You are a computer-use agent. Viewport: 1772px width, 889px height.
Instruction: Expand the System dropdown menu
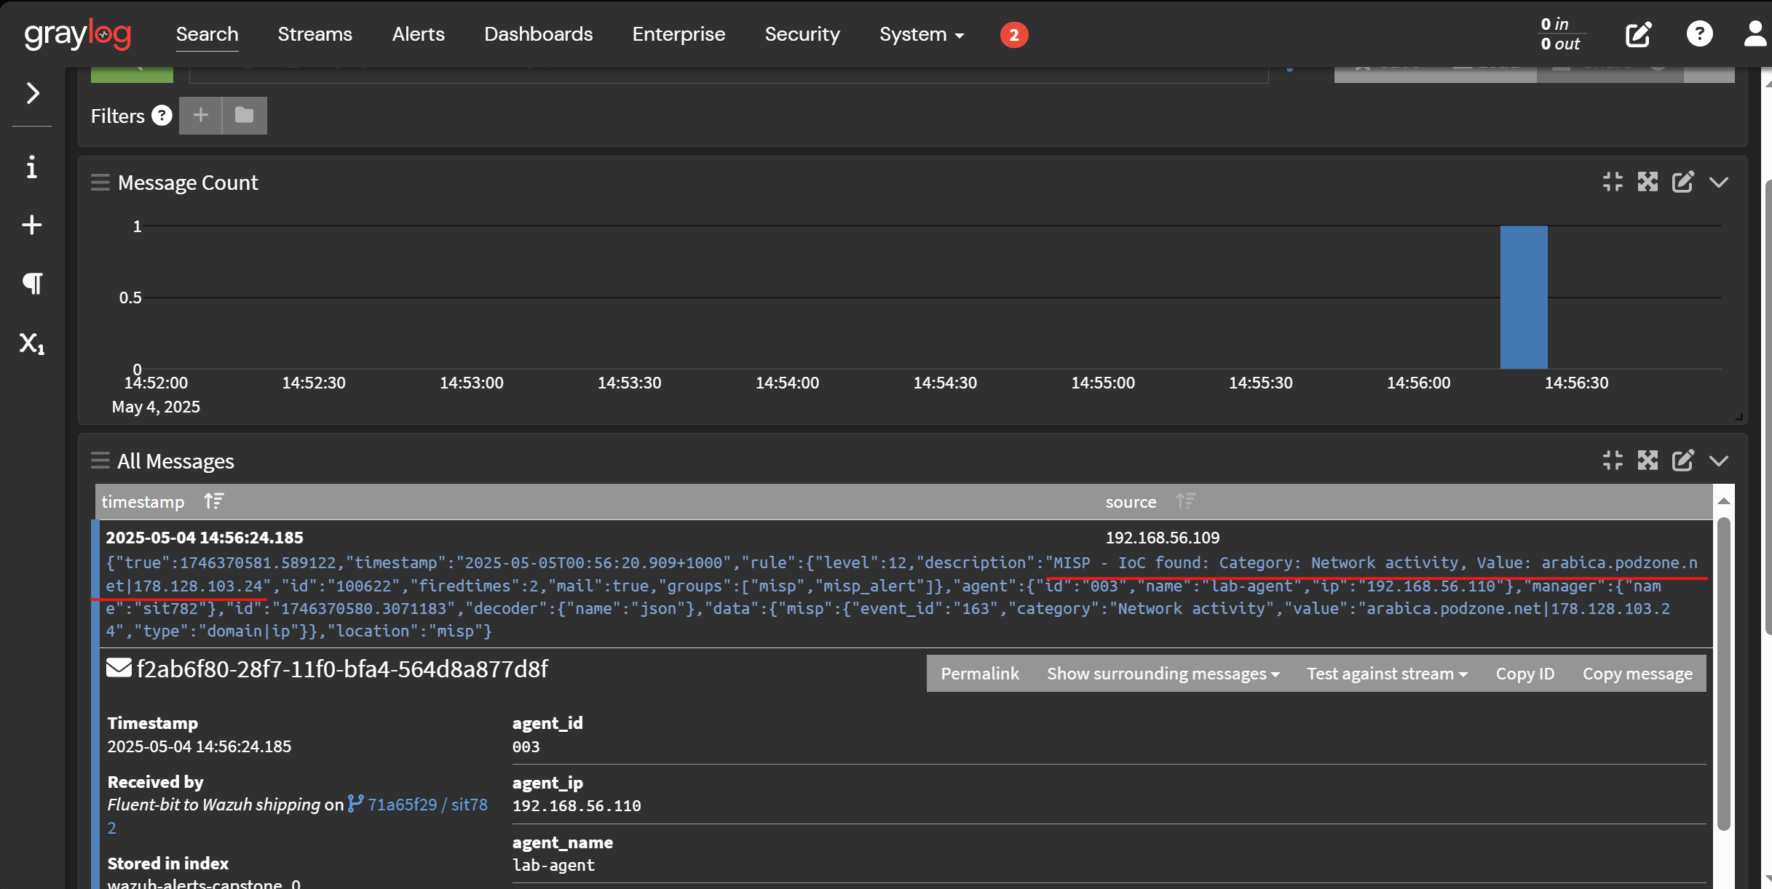click(922, 34)
